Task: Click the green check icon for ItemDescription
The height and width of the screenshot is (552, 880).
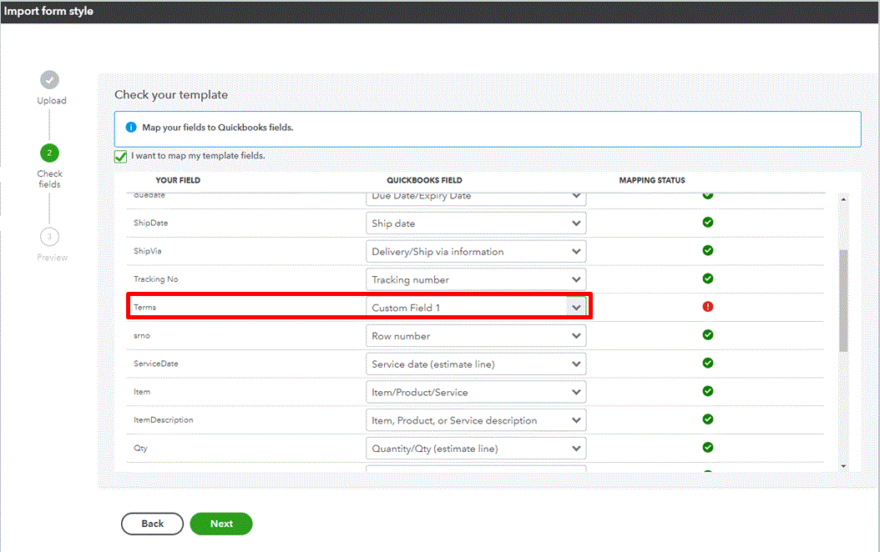Action: [x=707, y=419]
